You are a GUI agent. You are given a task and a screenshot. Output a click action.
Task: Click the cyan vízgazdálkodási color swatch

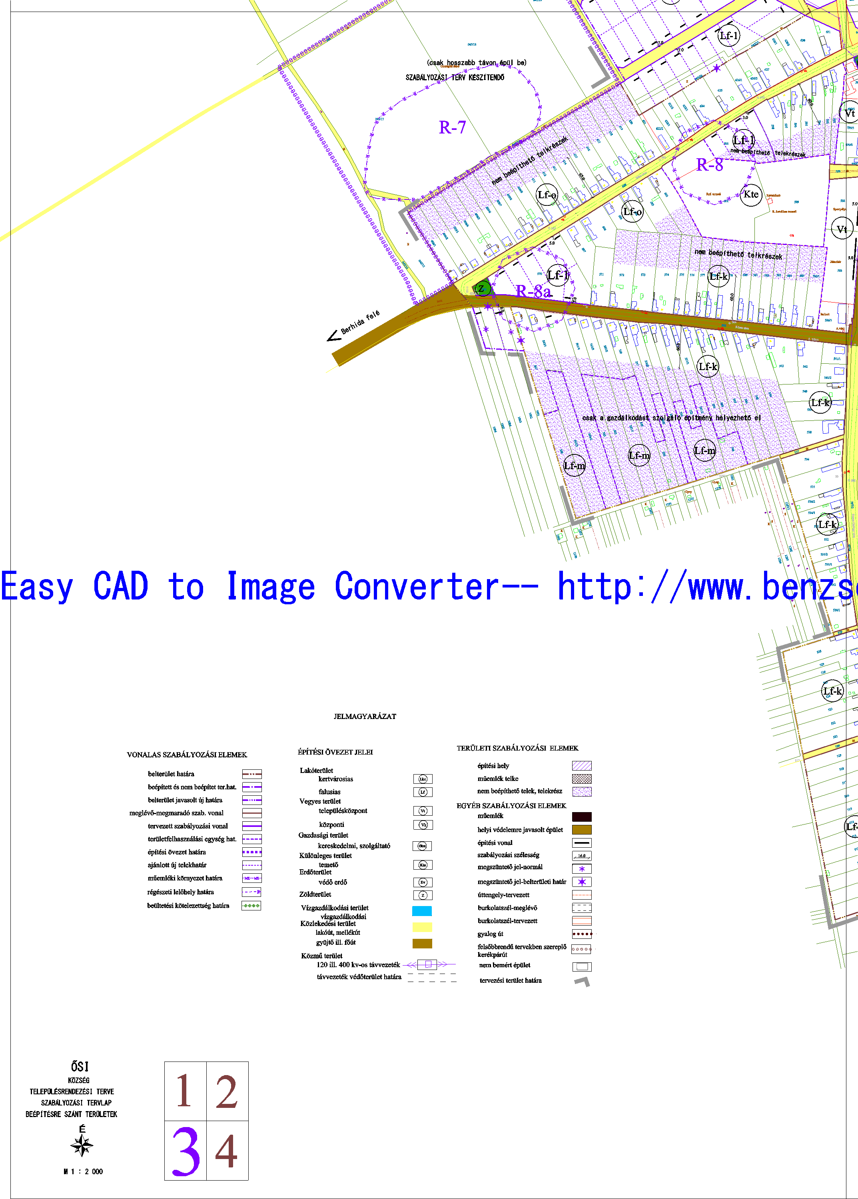pos(421,910)
